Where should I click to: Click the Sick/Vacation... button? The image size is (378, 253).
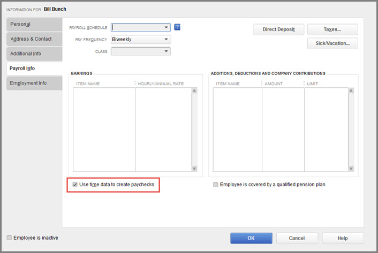click(x=332, y=43)
